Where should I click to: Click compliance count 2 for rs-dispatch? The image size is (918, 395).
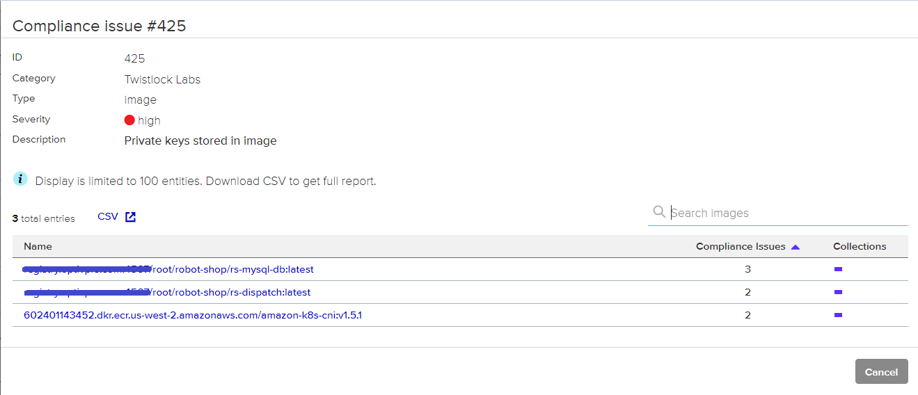click(747, 292)
